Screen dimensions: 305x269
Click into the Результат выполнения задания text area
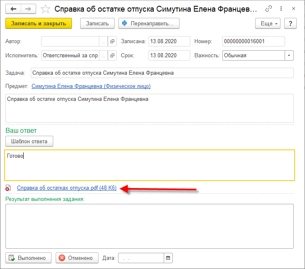(150, 226)
